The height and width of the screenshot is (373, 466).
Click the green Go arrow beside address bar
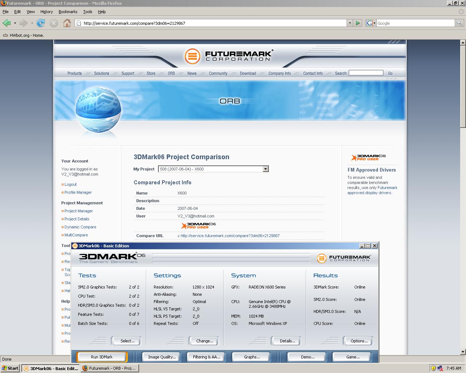[358, 23]
